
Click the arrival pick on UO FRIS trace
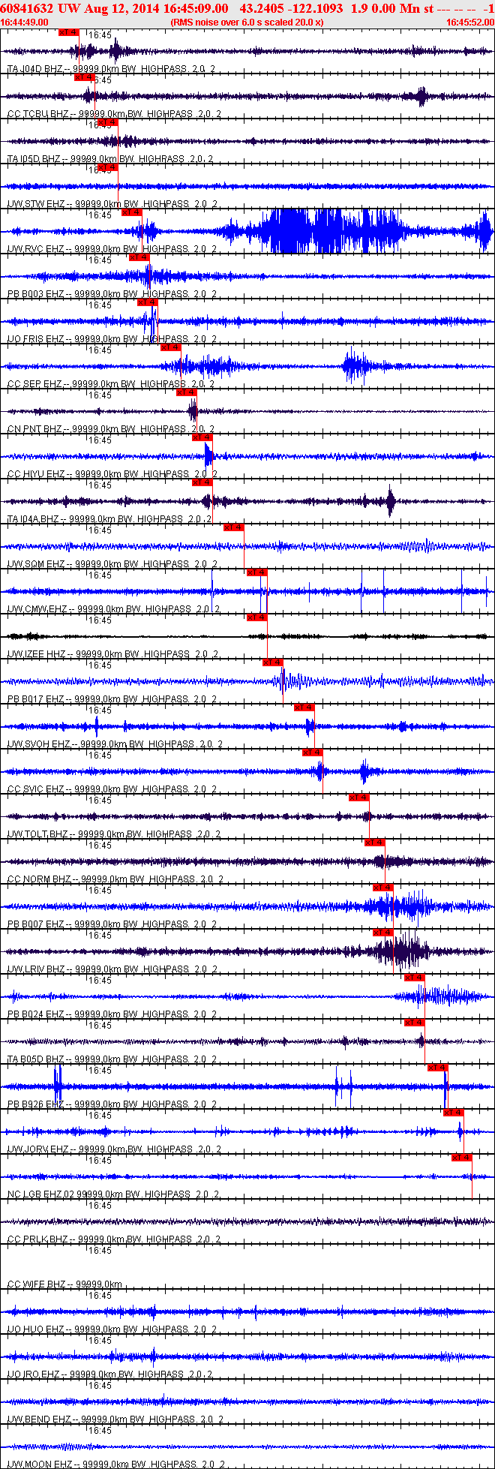(x=148, y=302)
